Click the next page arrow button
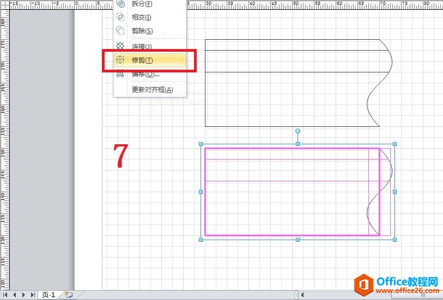This screenshot has width=443, height=300. point(24,295)
